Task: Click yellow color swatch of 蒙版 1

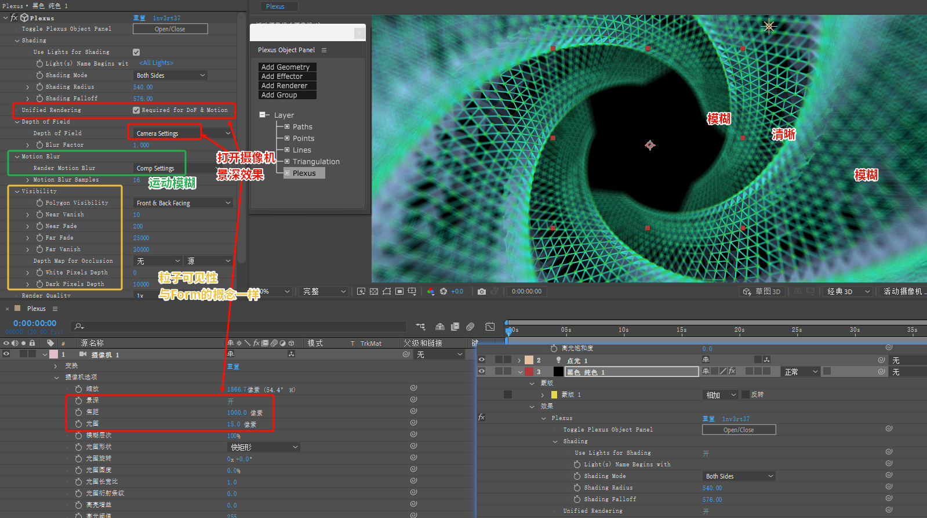Action: tap(554, 394)
